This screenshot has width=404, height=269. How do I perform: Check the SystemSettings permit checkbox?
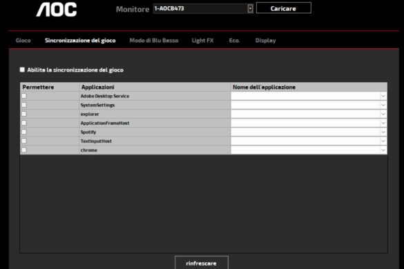tap(24, 105)
